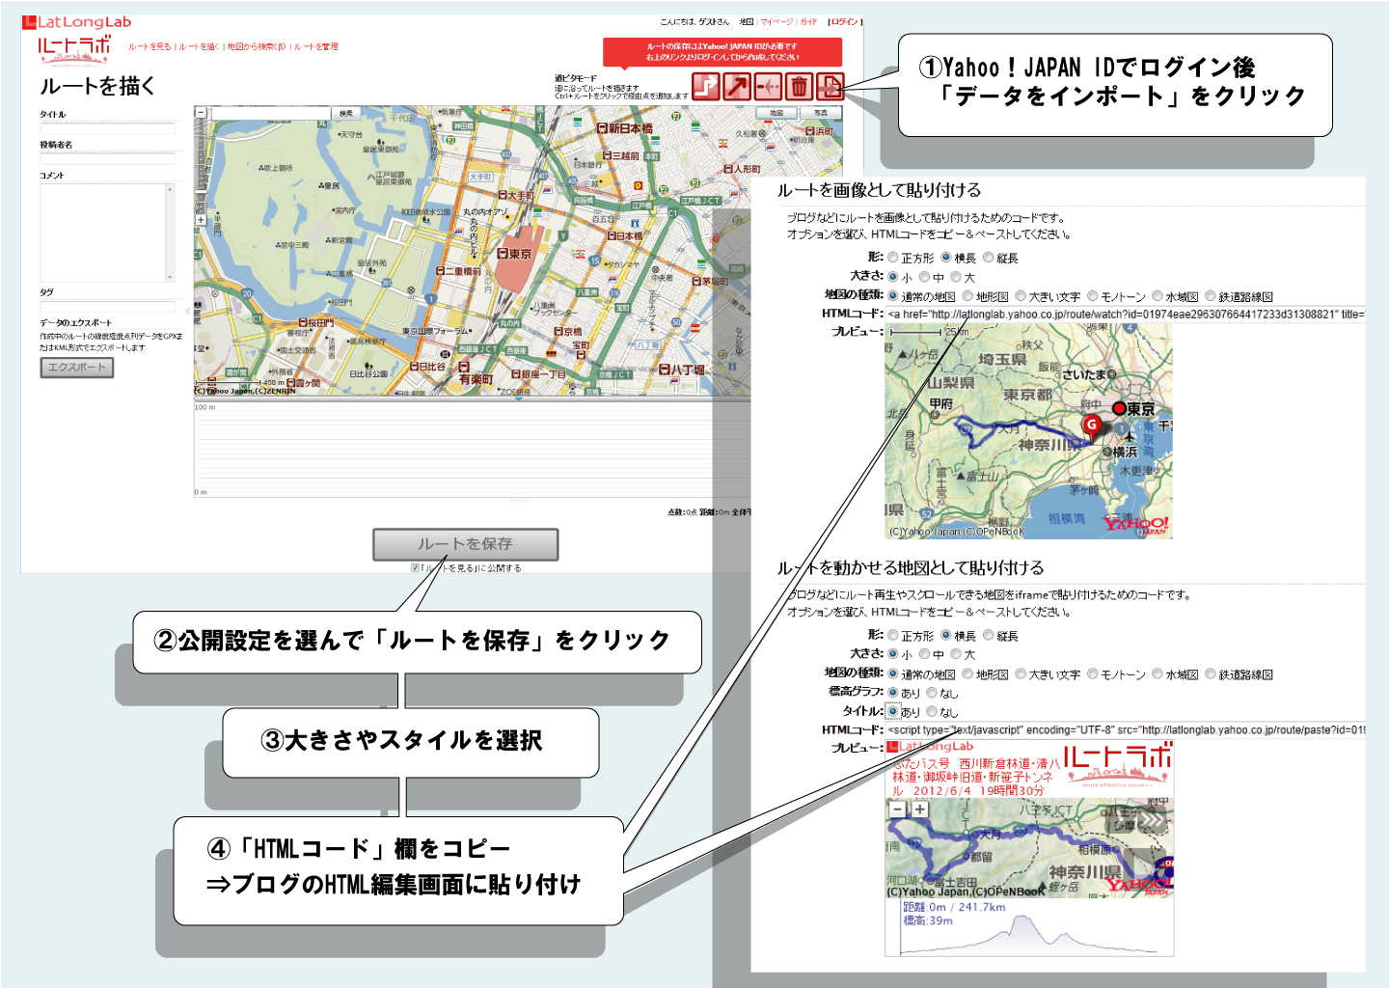
Task: Click the step-back one point icon
Action: 768,87
